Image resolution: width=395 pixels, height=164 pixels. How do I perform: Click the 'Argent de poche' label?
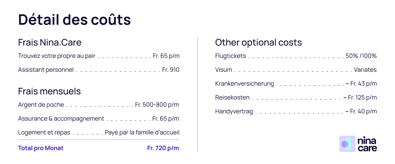pyautogui.click(x=41, y=105)
